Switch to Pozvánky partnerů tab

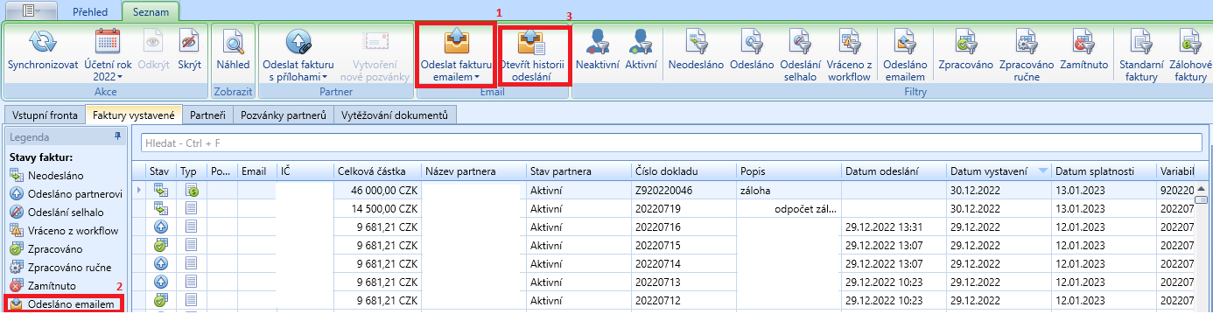click(x=284, y=115)
